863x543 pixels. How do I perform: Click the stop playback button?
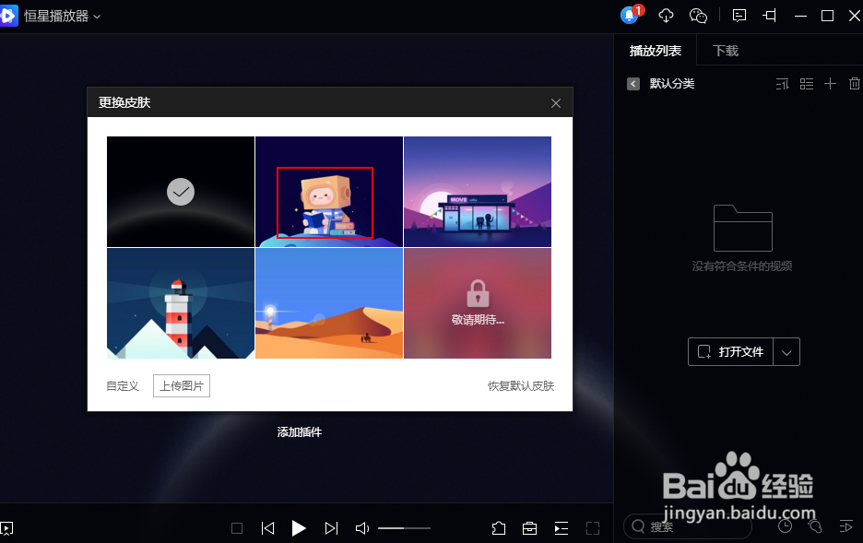[x=237, y=528]
